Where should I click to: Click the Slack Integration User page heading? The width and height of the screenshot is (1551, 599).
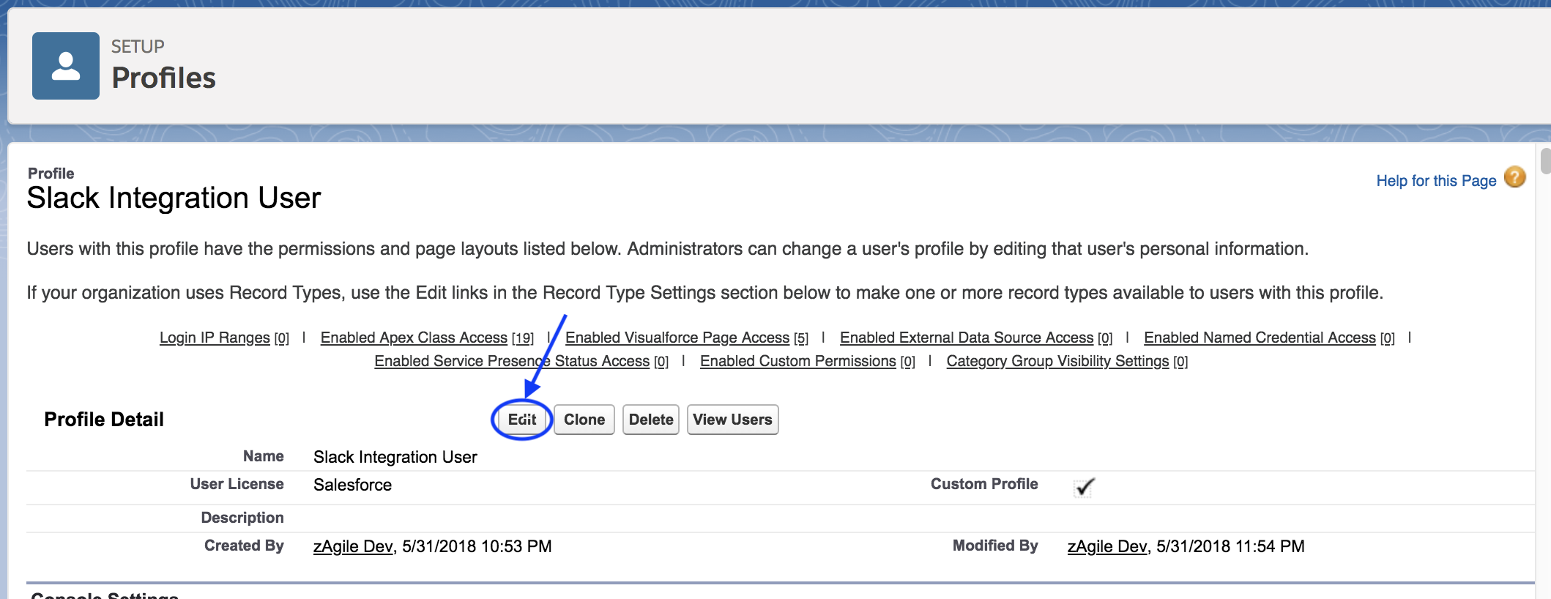[x=174, y=198]
